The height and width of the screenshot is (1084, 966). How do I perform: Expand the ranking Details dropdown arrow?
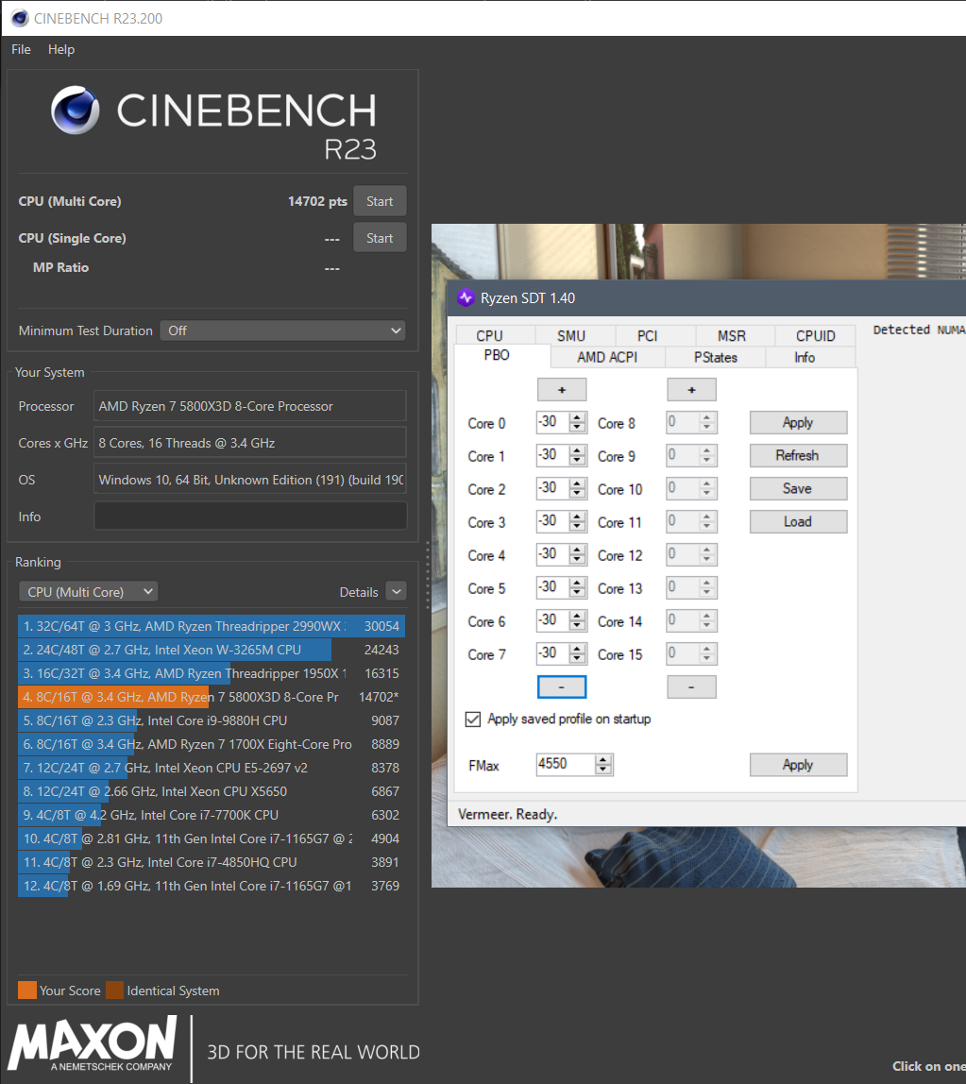point(397,592)
